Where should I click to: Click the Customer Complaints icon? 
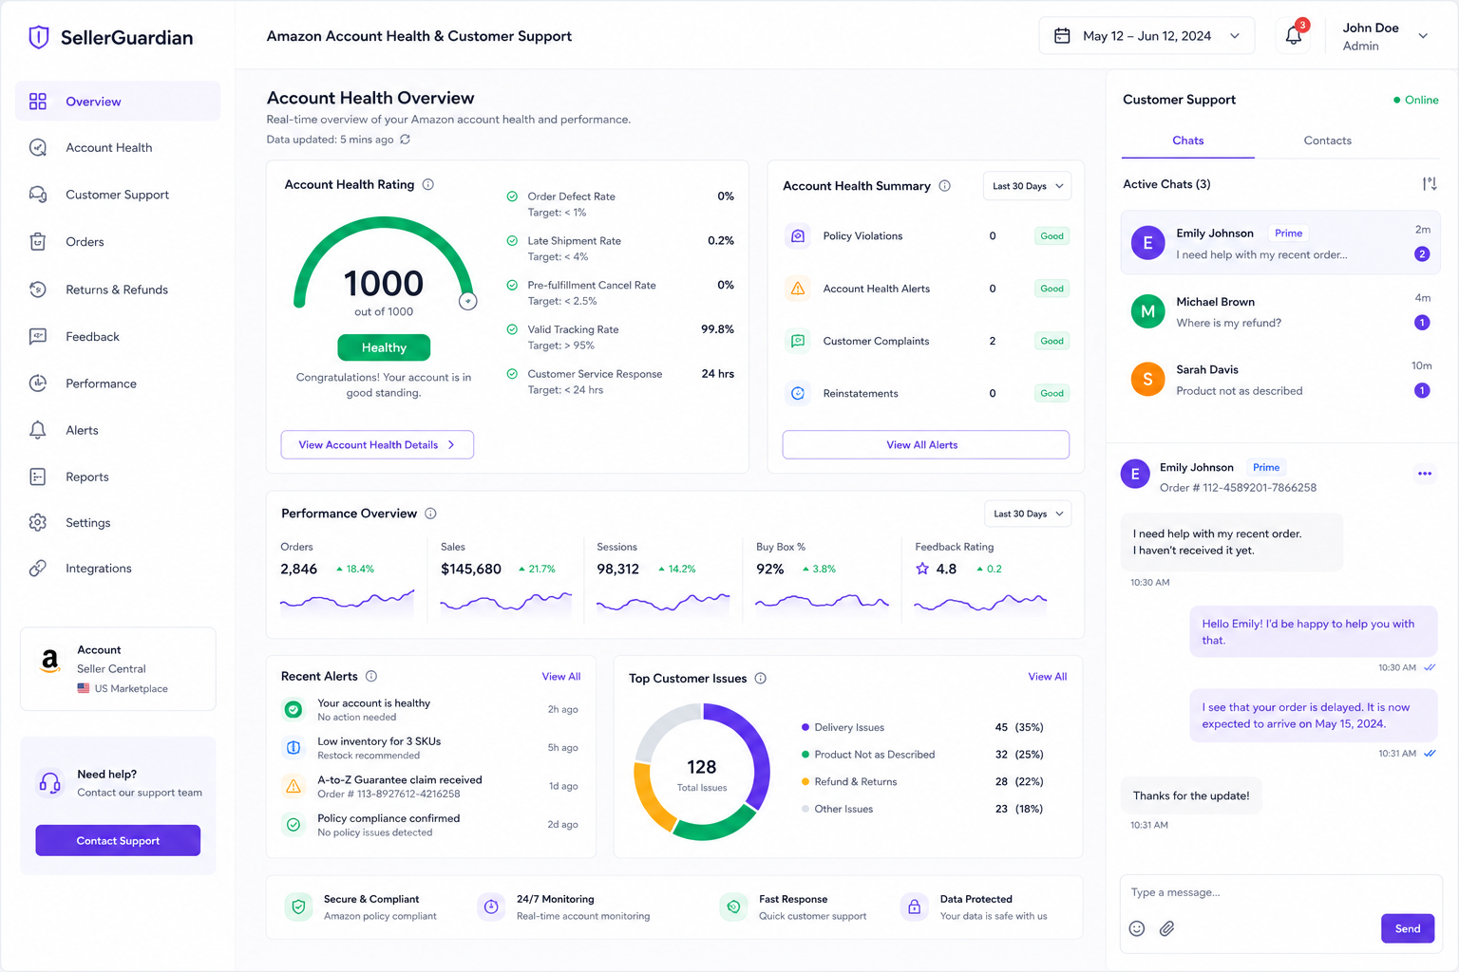[x=798, y=341]
